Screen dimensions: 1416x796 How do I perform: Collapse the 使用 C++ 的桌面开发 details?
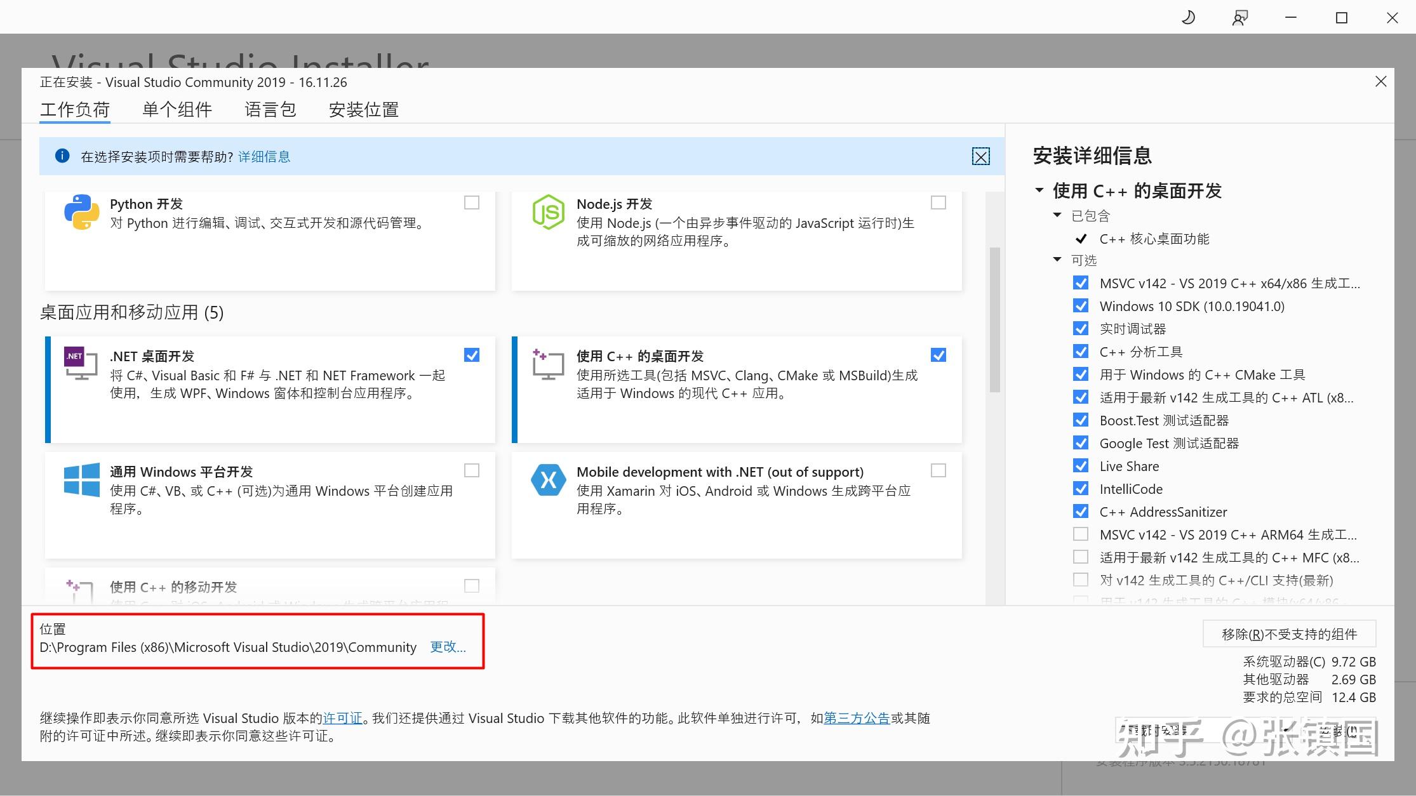[1039, 190]
